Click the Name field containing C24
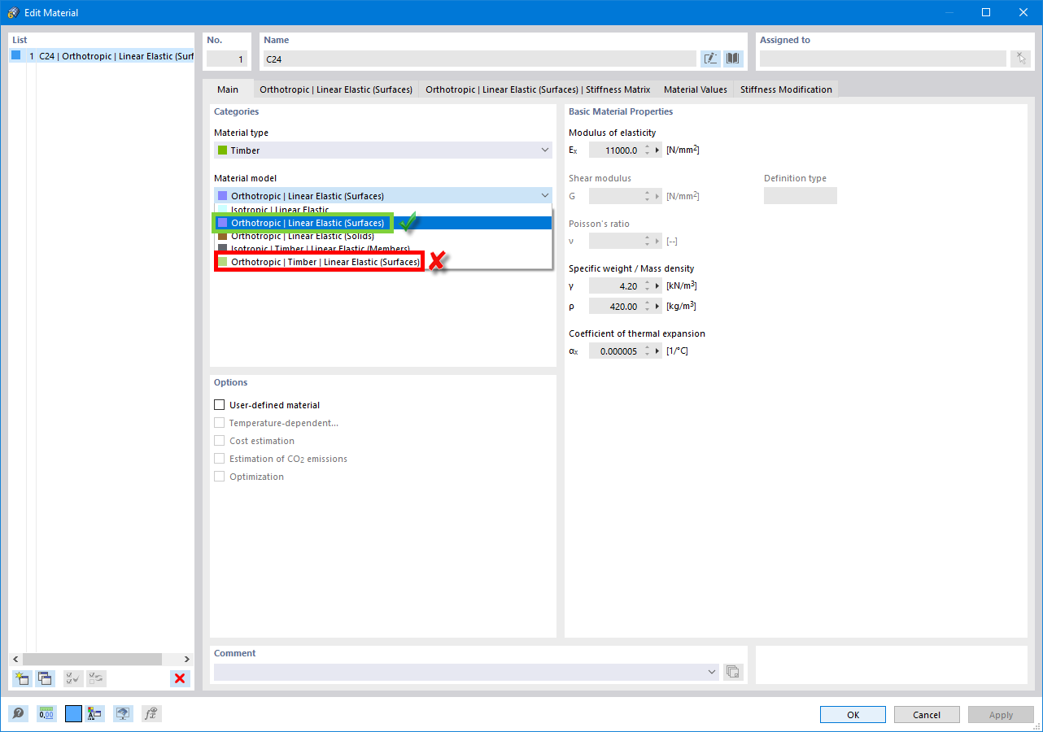1043x732 pixels. (x=479, y=59)
